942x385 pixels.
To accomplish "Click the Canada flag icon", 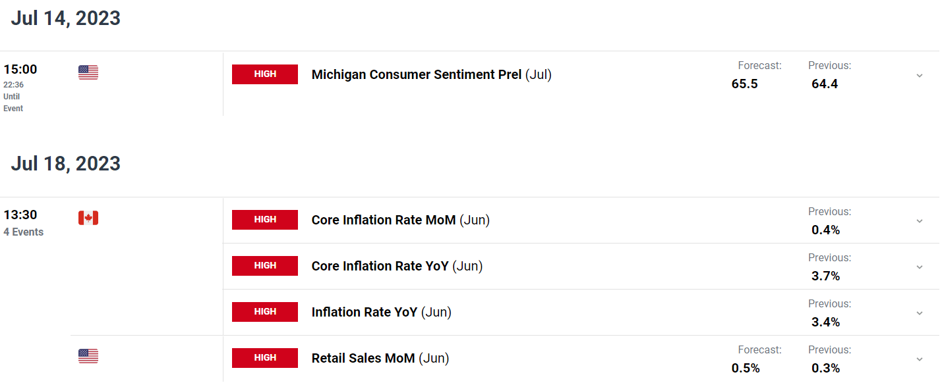I will tap(88, 218).
